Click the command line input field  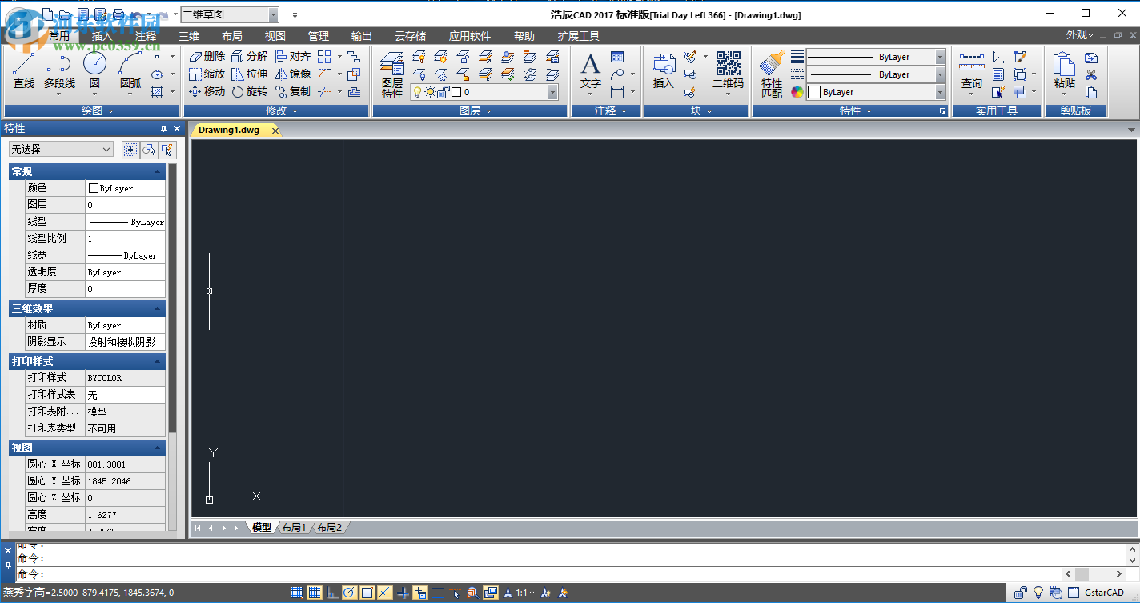point(539,574)
